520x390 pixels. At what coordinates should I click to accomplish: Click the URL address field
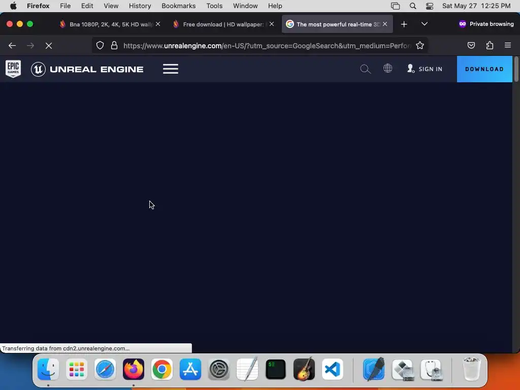(x=267, y=45)
